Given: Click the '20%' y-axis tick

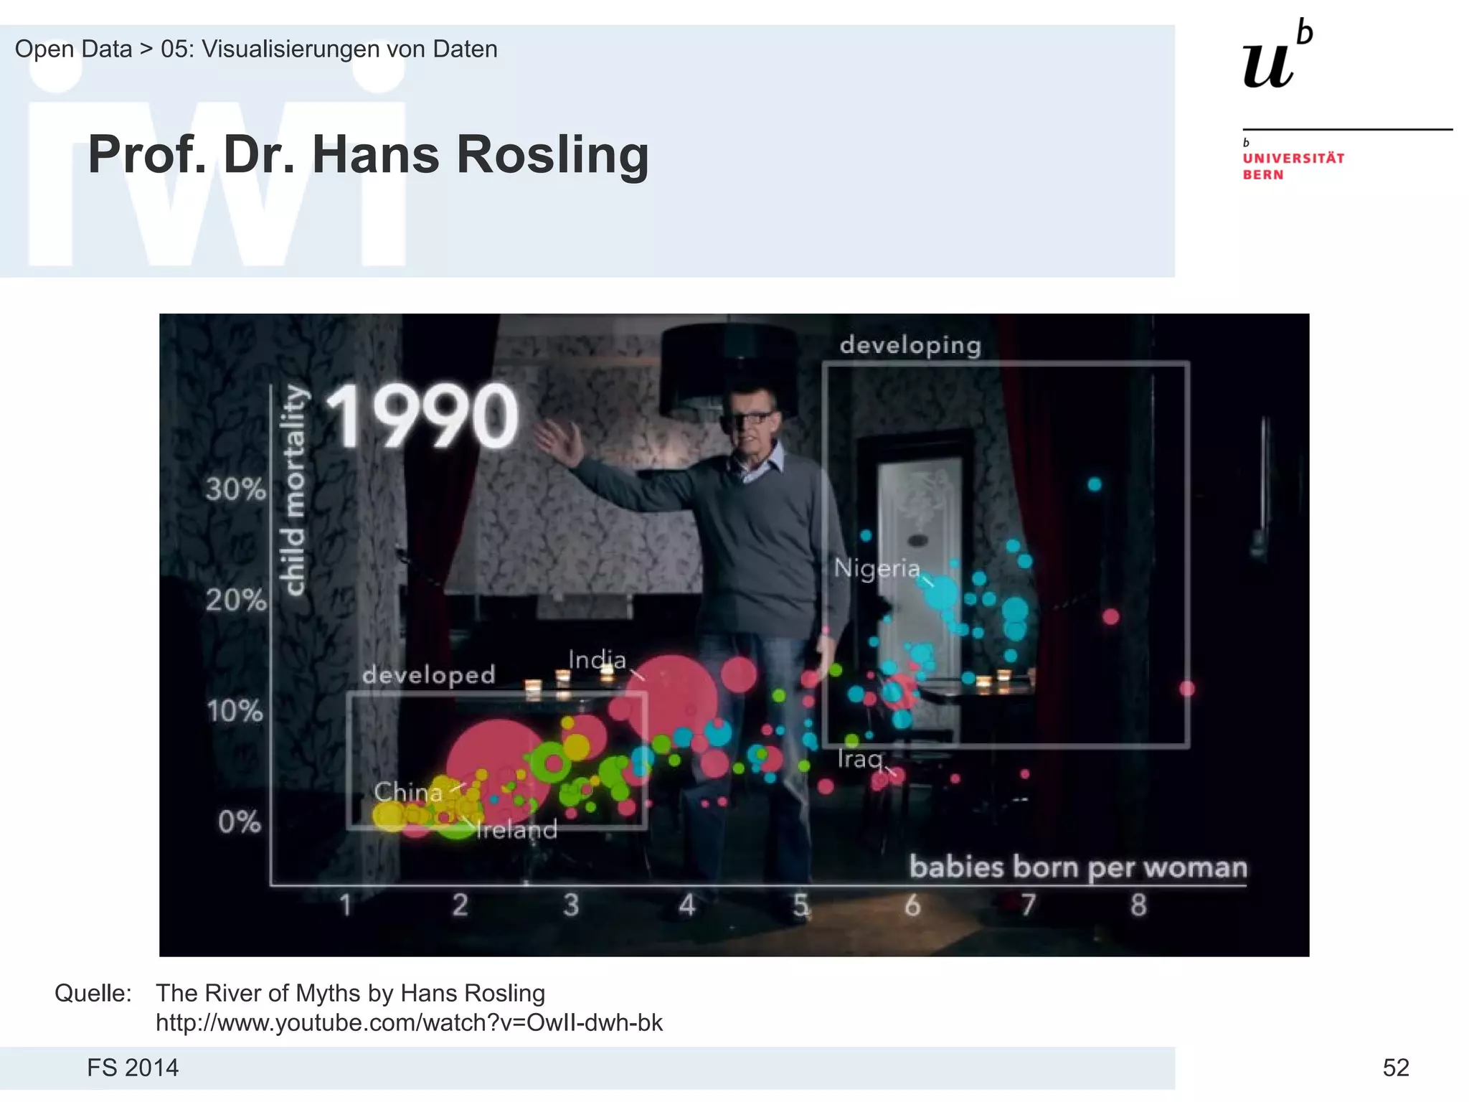Looking at the screenshot, I should point(236,600).
